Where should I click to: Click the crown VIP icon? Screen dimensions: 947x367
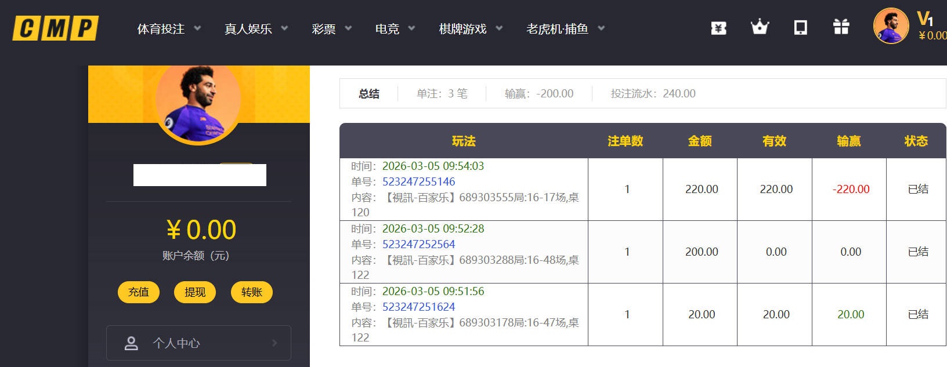pos(759,27)
